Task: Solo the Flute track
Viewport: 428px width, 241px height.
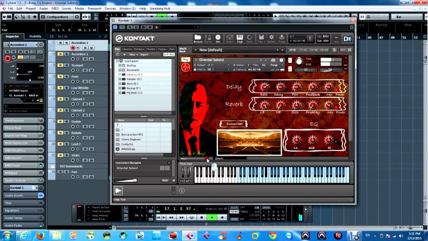Action: click(x=67, y=77)
